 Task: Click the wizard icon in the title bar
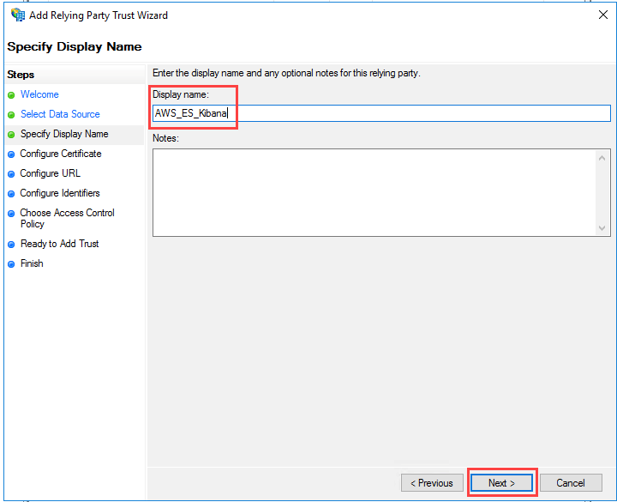pyautogui.click(x=18, y=15)
